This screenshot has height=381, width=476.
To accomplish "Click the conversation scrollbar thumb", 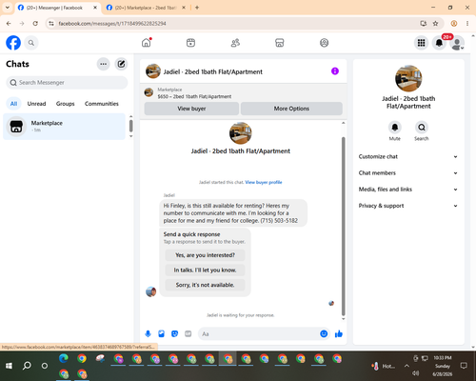I will coord(343,226).
